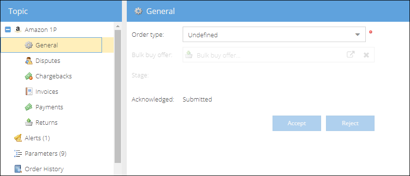Click the Payments cash icon

(29, 107)
